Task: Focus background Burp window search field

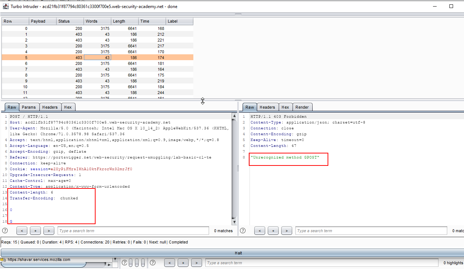Action: coord(322,263)
